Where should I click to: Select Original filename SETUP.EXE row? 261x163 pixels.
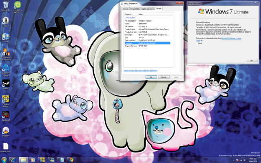(x=147, y=46)
